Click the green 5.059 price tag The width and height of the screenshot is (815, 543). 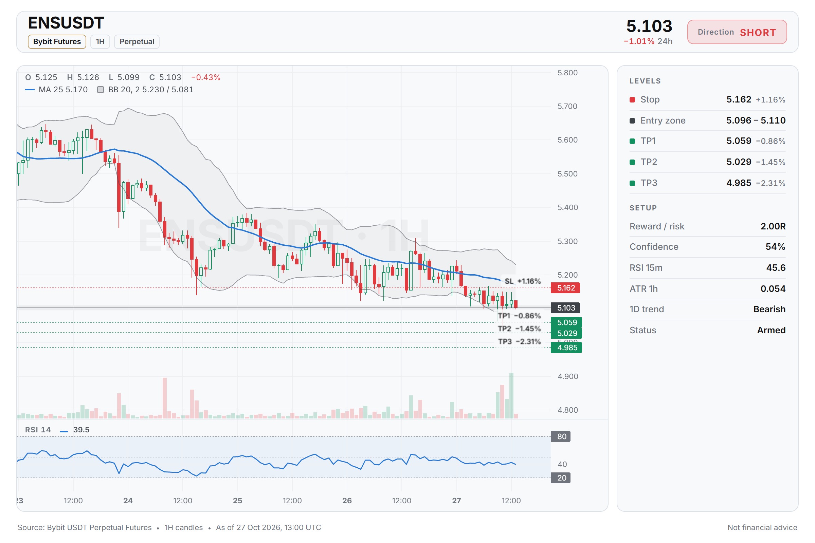(566, 322)
